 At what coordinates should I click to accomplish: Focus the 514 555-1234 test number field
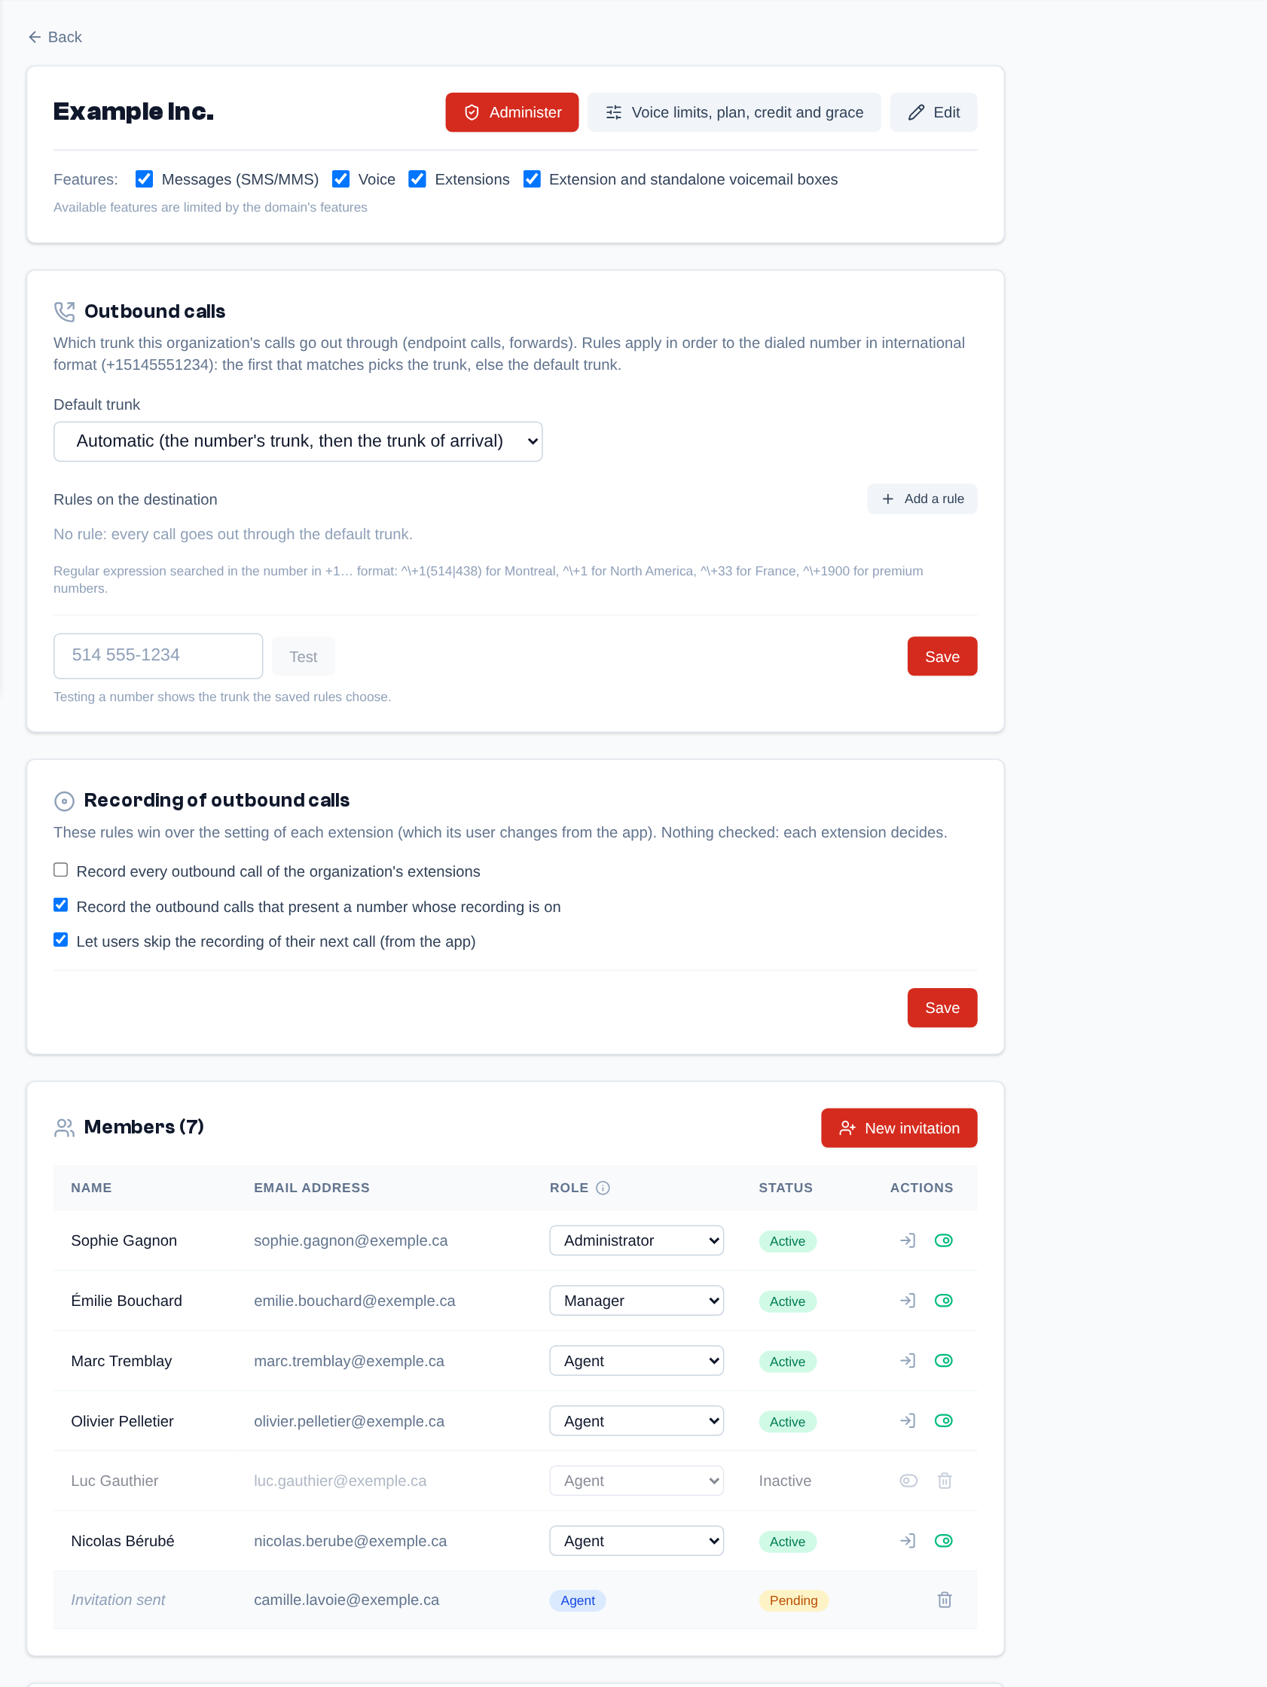pyautogui.click(x=159, y=656)
